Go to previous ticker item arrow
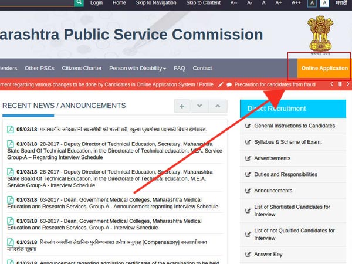The image size is (352, 264). click(x=332, y=84)
